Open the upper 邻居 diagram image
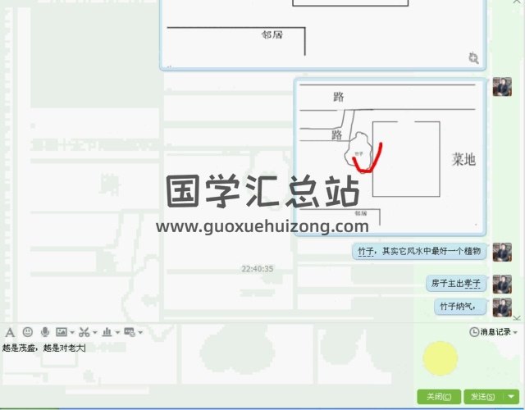Viewport: 525px width, 410px height. pyautogui.click(x=323, y=34)
